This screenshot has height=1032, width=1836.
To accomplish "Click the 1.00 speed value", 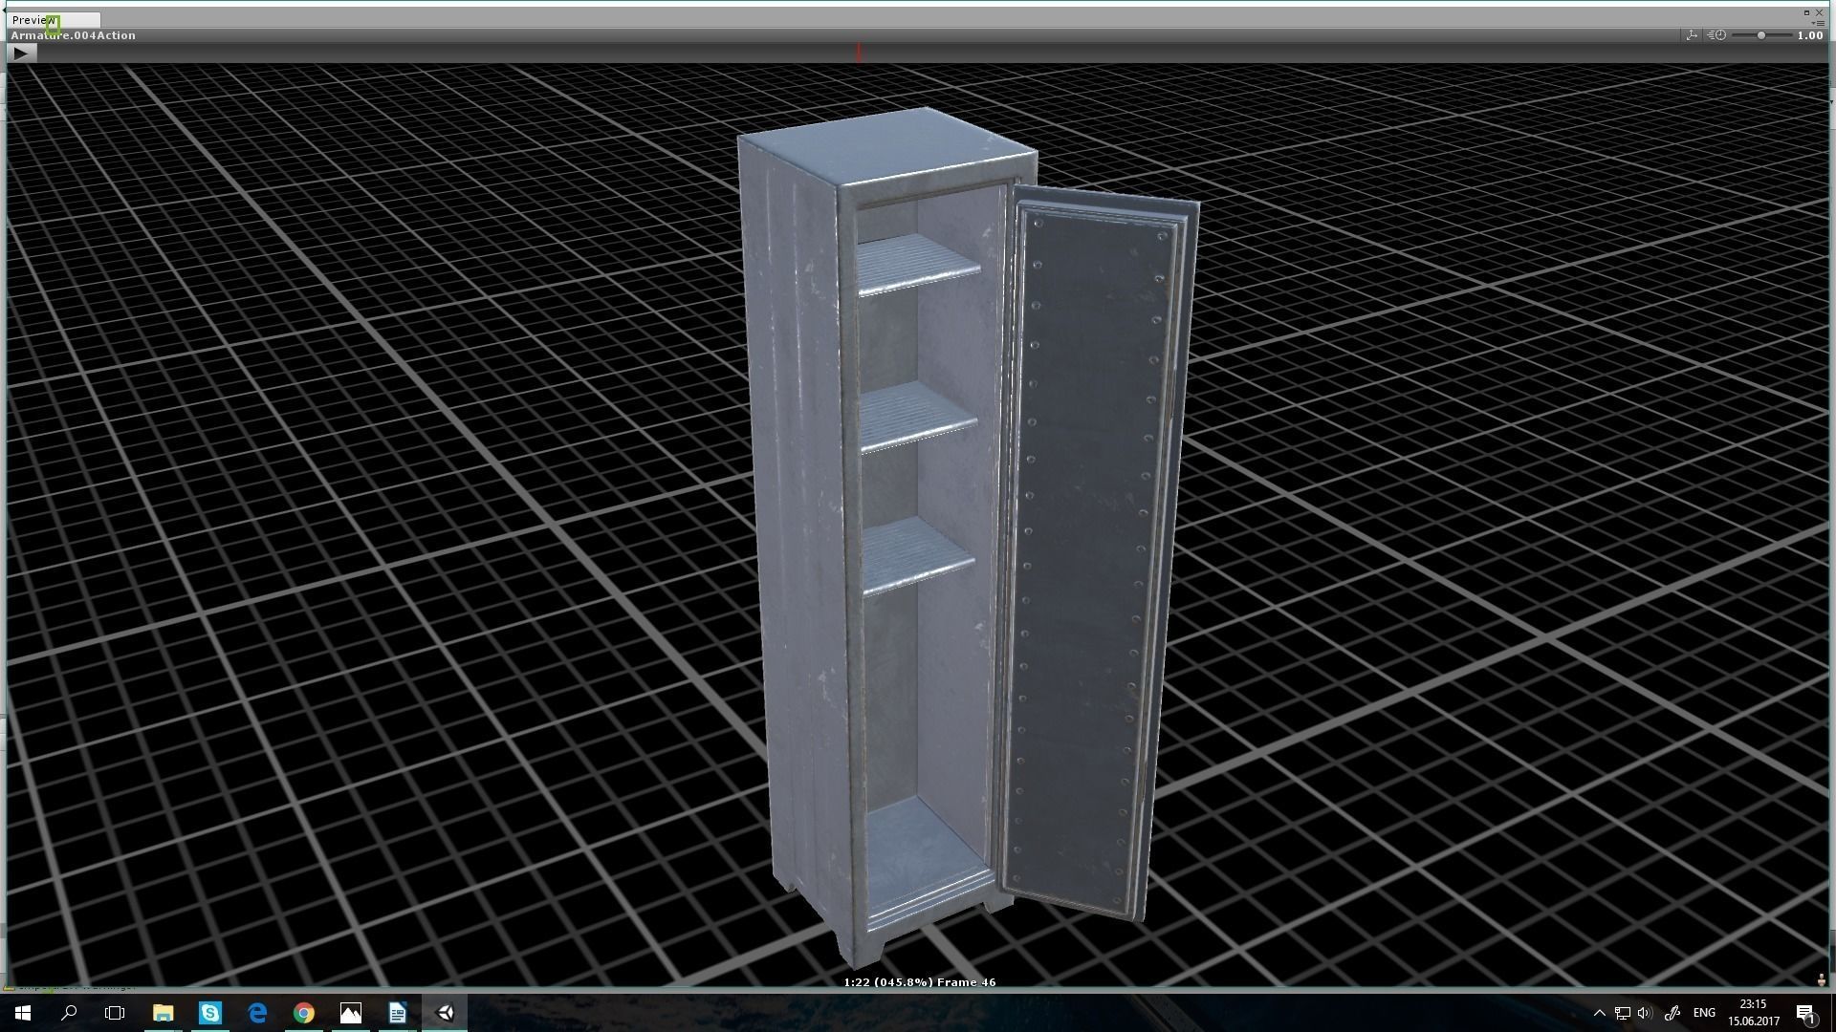I will [x=1809, y=35].
